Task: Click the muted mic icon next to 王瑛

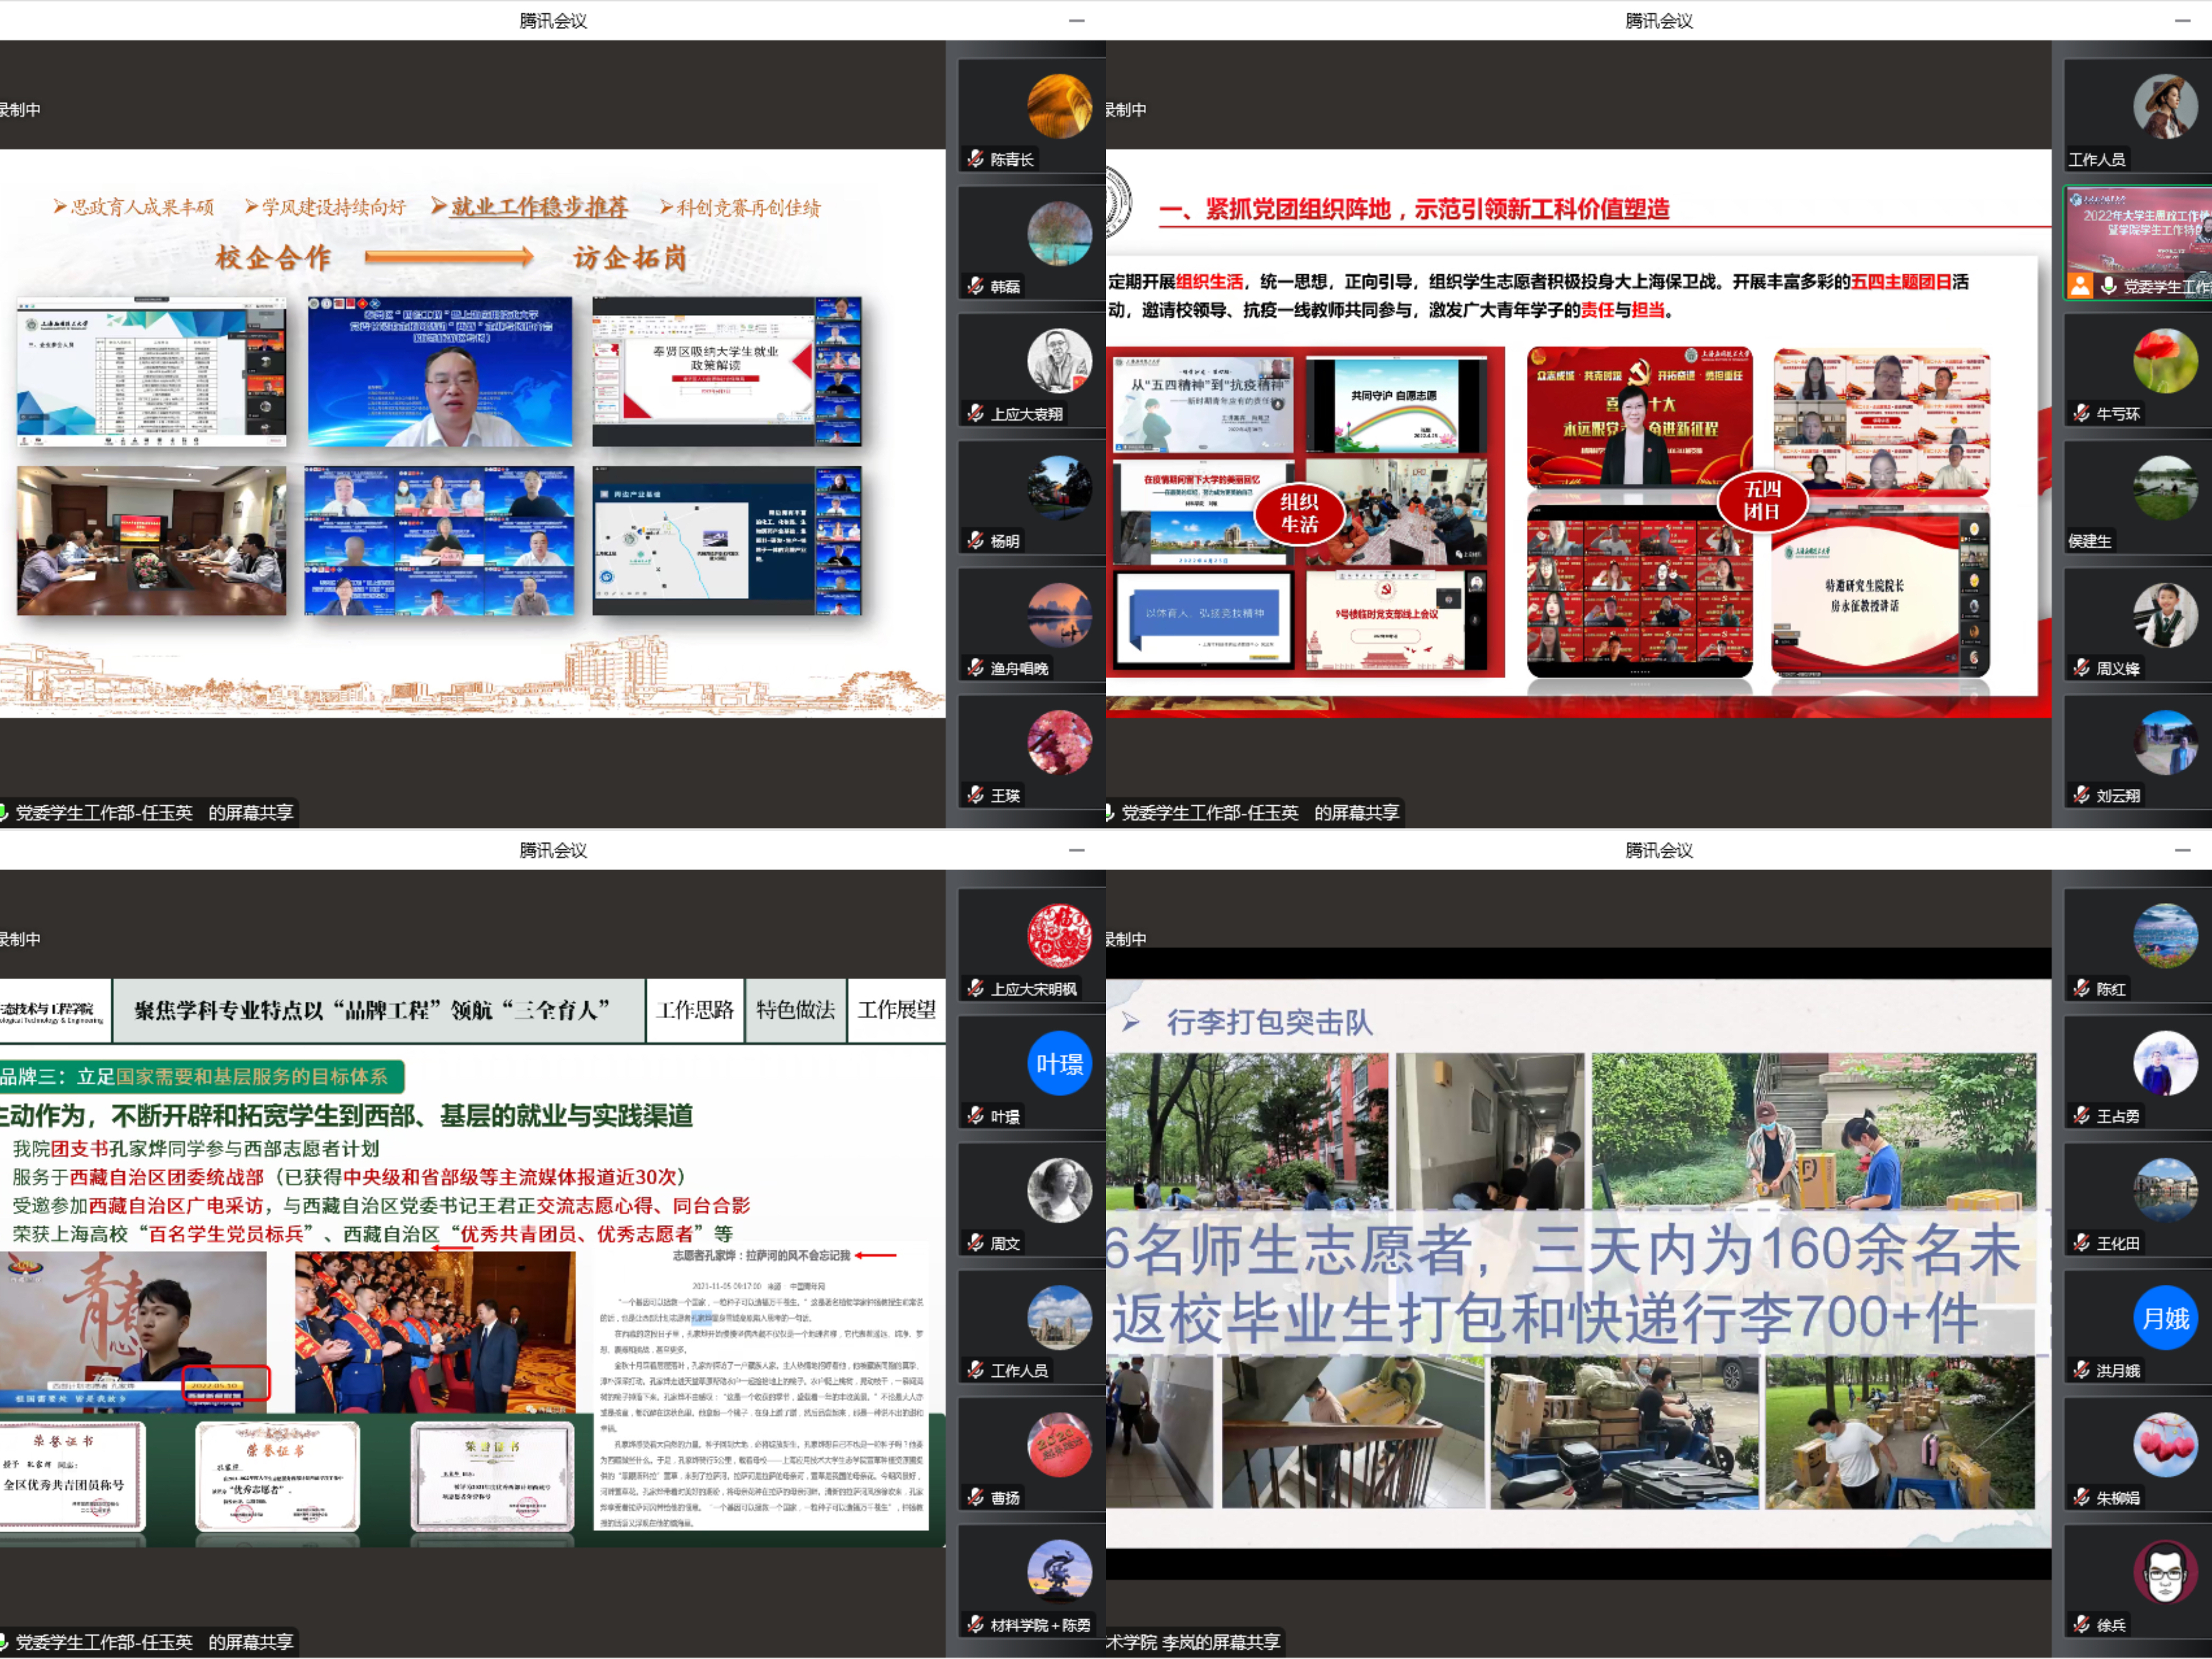Action: 975,795
